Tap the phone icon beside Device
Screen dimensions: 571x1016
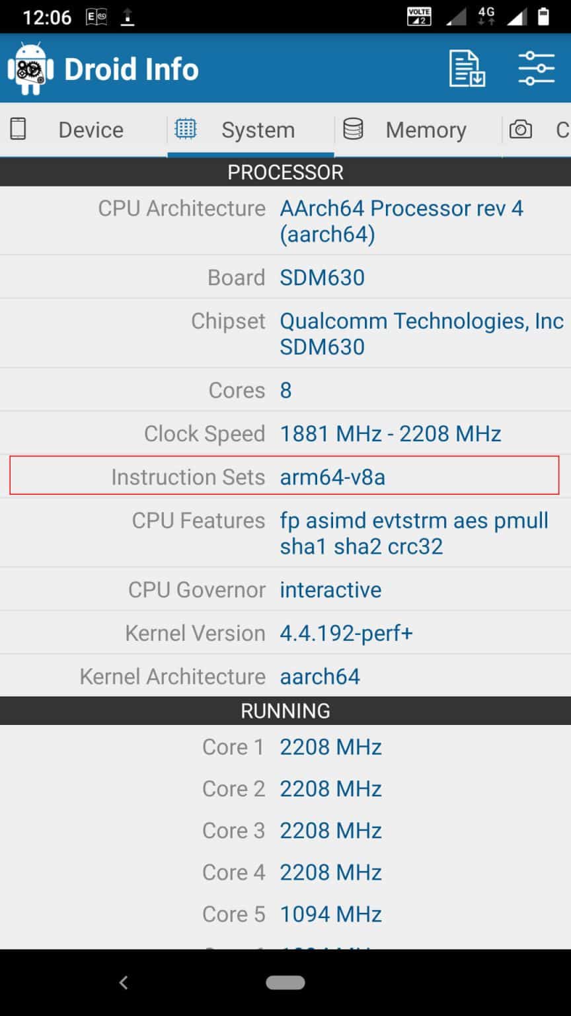pos(19,129)
